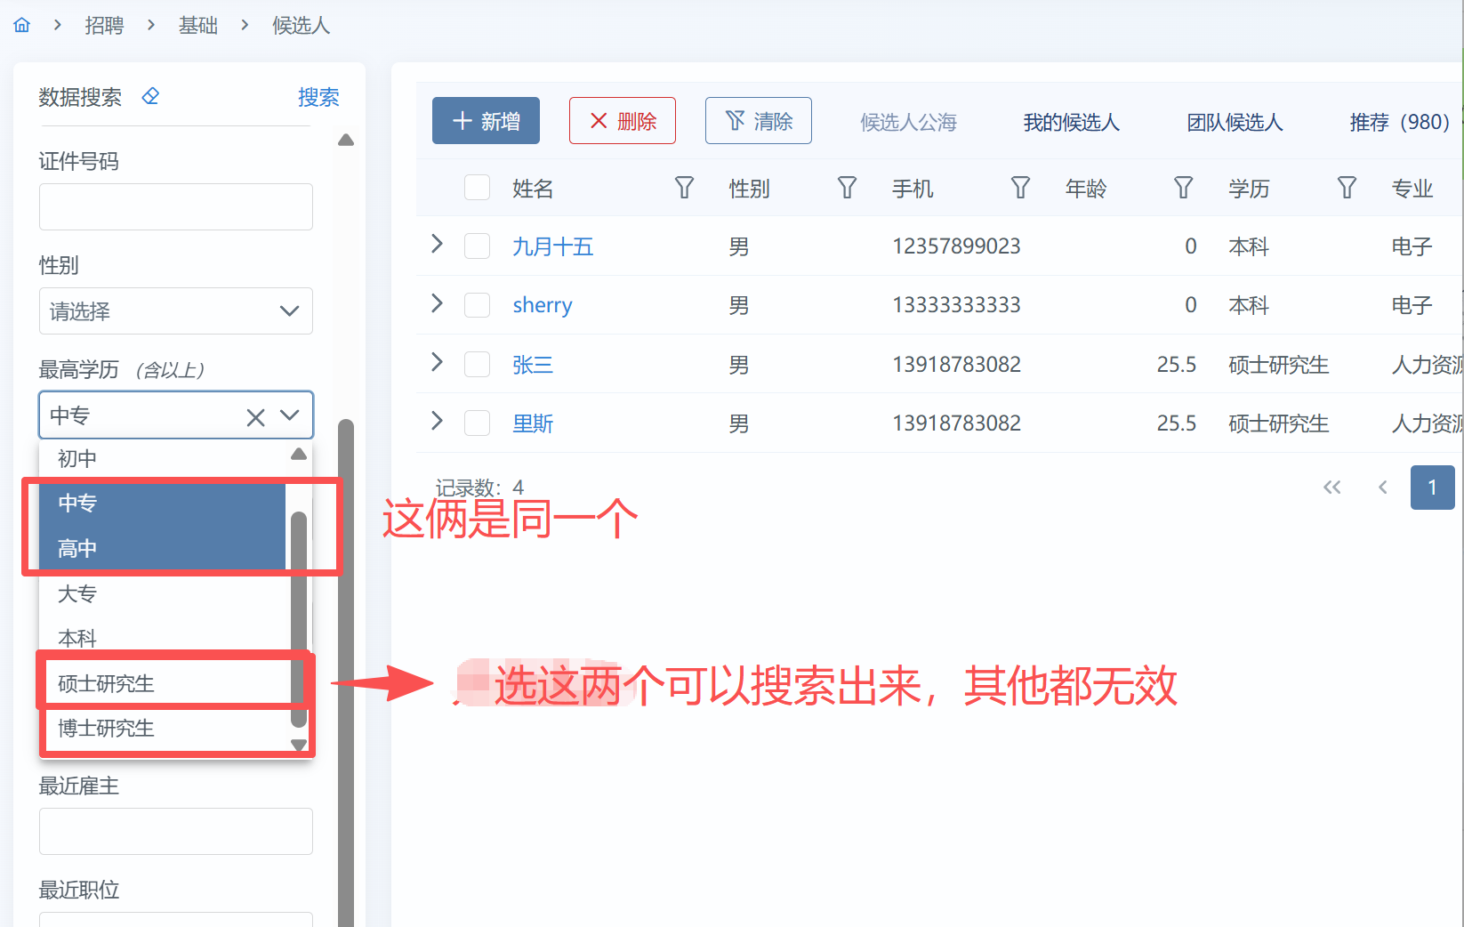
Task: Click the 证件号码 input field
Action: pyautogui.click(x=175, y=207)
